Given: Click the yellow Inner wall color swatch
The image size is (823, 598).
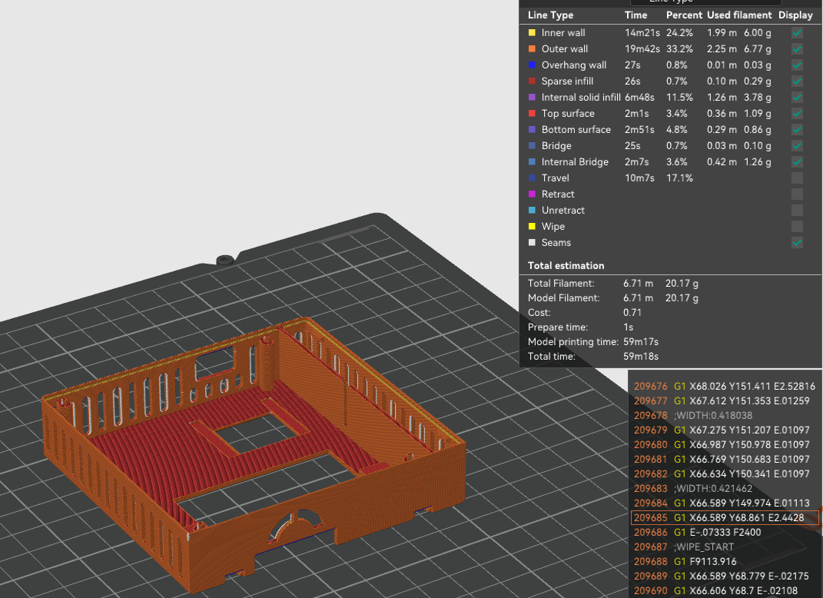Looking at the screenshot, I should 532,32.
